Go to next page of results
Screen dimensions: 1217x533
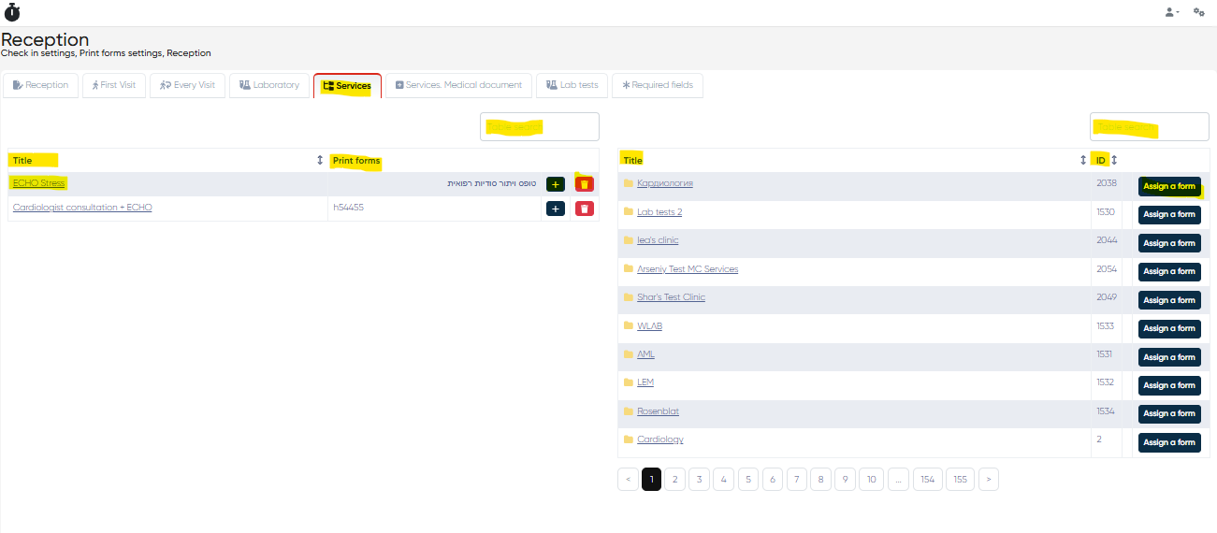point(989,479)
